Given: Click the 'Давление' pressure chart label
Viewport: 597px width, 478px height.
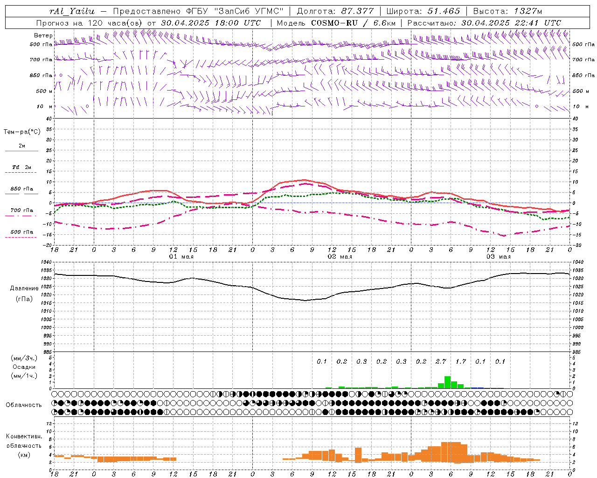Looking at the screenshot, I should tap(24, 288).
